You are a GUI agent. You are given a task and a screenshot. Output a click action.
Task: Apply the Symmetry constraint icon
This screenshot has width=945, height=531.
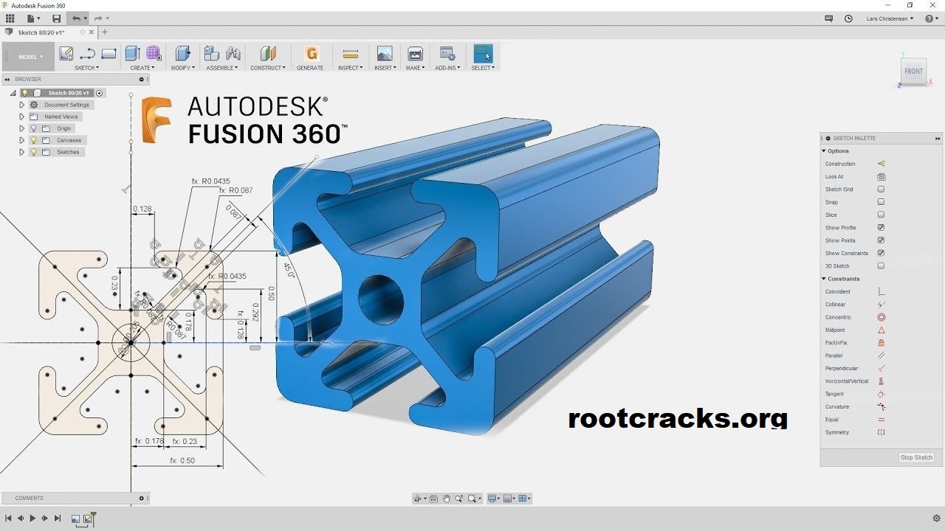(881, 432)
